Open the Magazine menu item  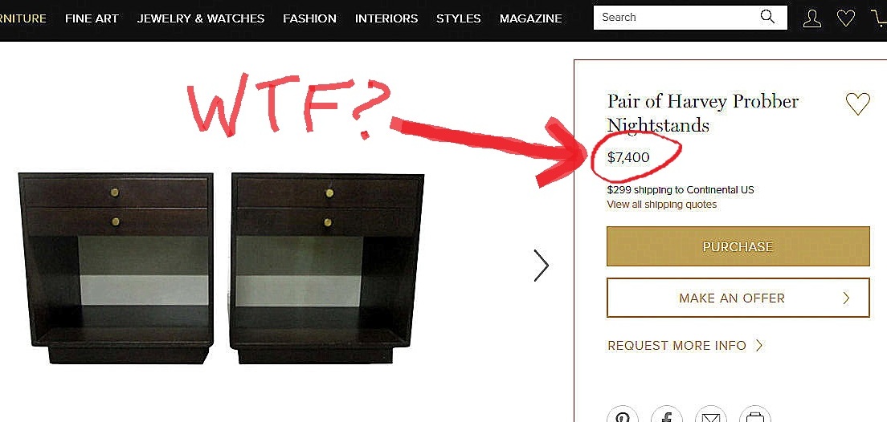click(530, 18)
